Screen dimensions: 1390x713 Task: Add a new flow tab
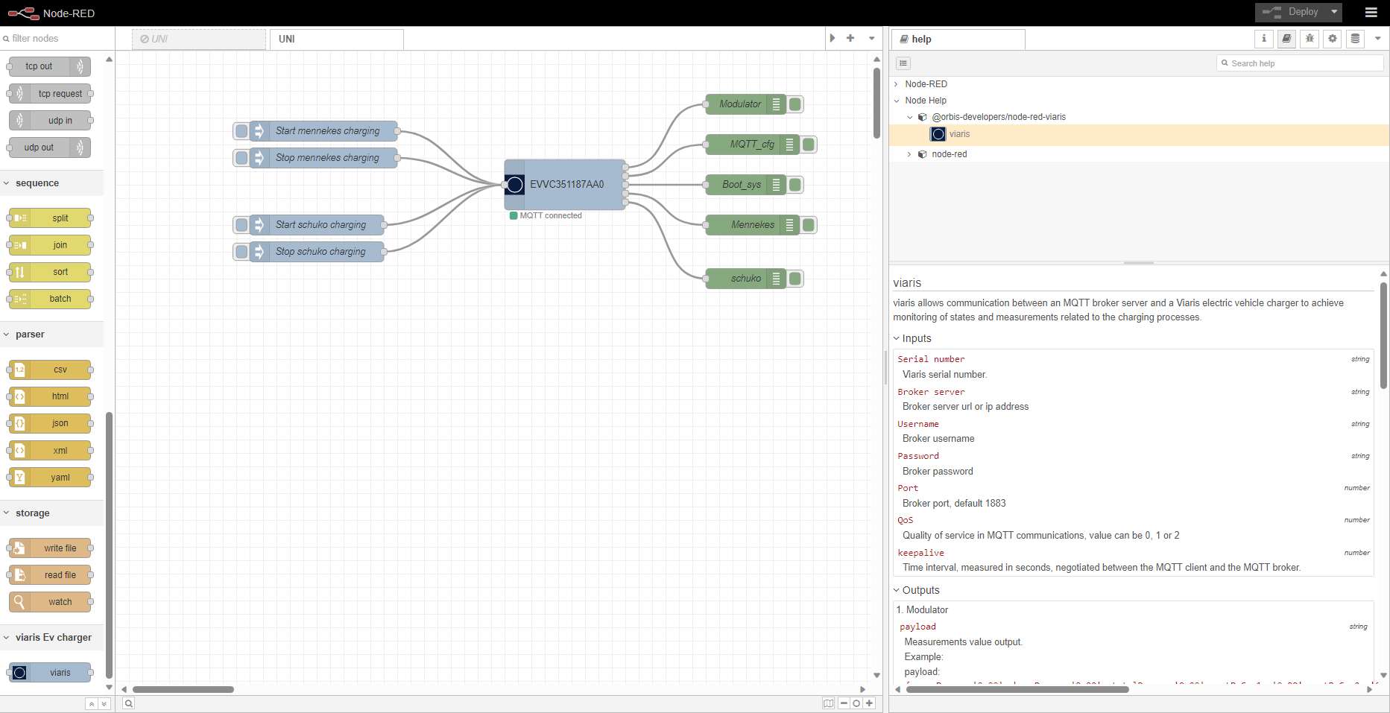pos(850,38)
